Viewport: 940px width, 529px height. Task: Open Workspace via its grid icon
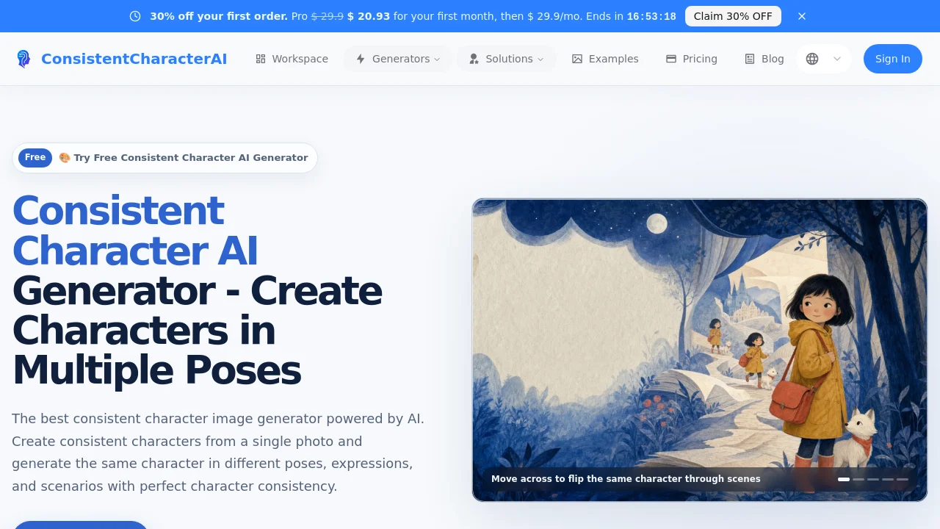pyautogui.click(x=261, y=59)
